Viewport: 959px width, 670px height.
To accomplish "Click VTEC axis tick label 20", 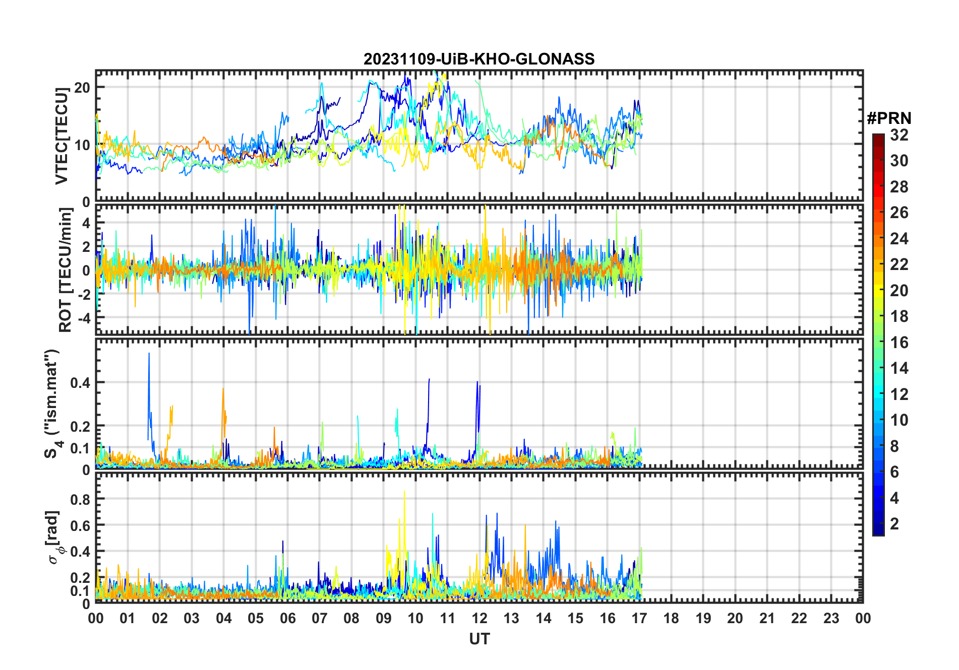I will 82,88.
